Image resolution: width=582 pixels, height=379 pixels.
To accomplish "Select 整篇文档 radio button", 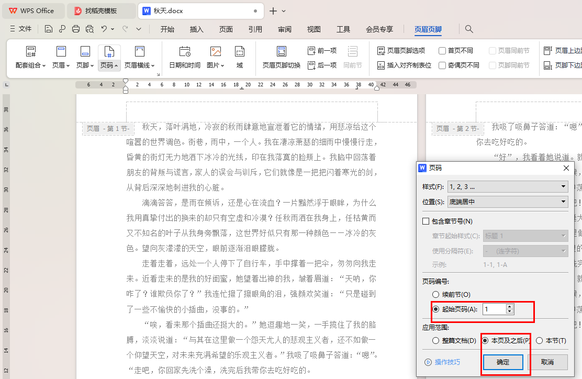I will (x=436, y=340).
